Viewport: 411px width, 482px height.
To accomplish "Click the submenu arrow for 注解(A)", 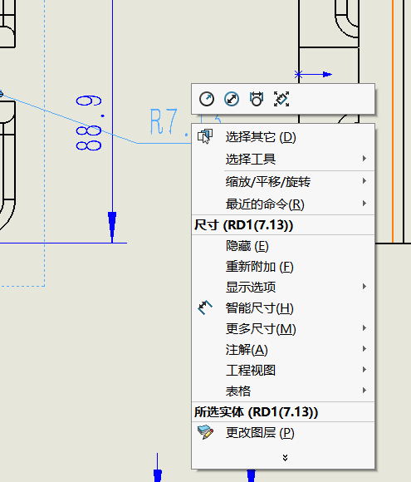I will click(x=365, y=348).
